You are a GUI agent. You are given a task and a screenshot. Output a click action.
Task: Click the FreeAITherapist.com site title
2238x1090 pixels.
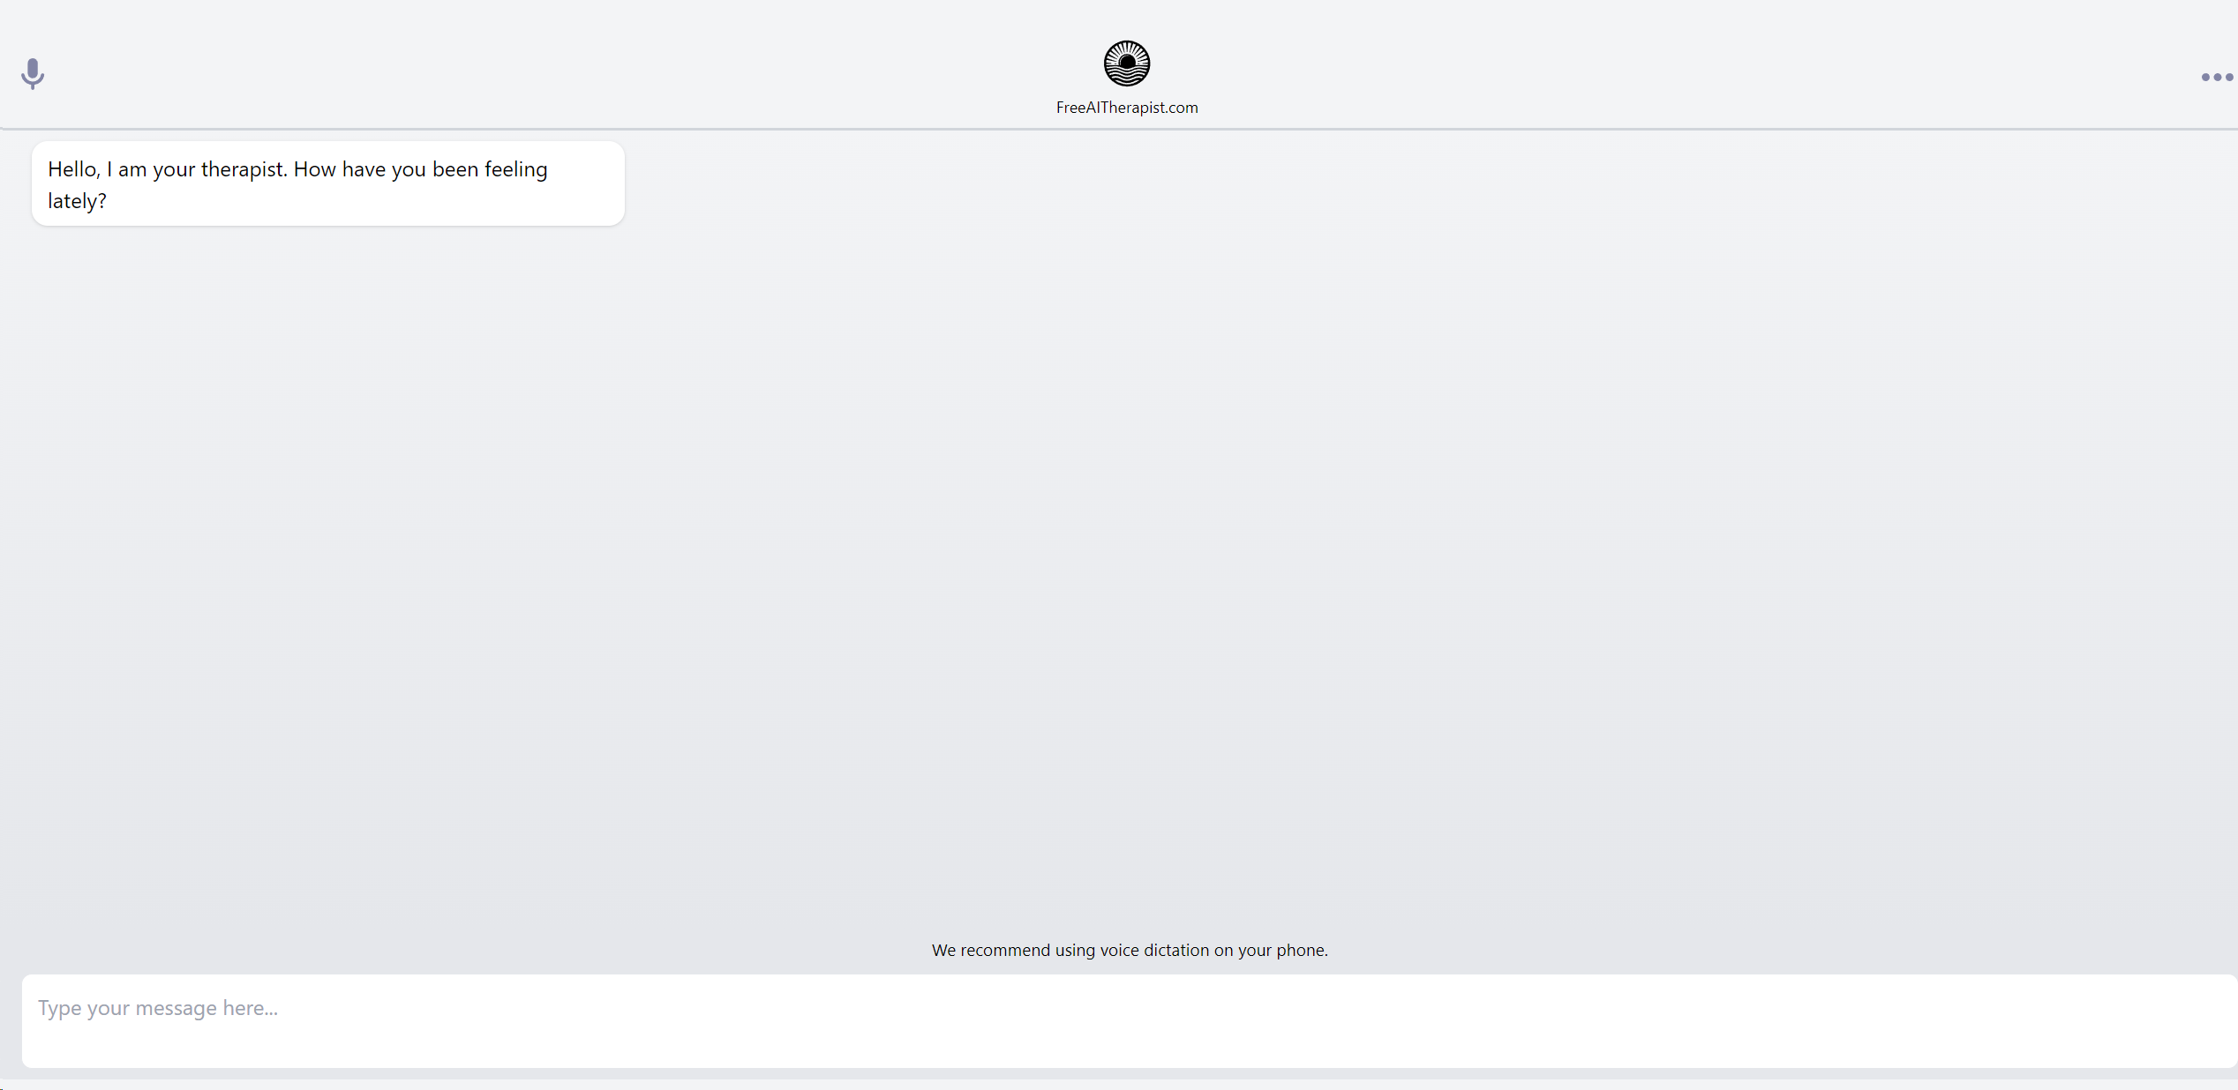click(x=1126, y=108)
